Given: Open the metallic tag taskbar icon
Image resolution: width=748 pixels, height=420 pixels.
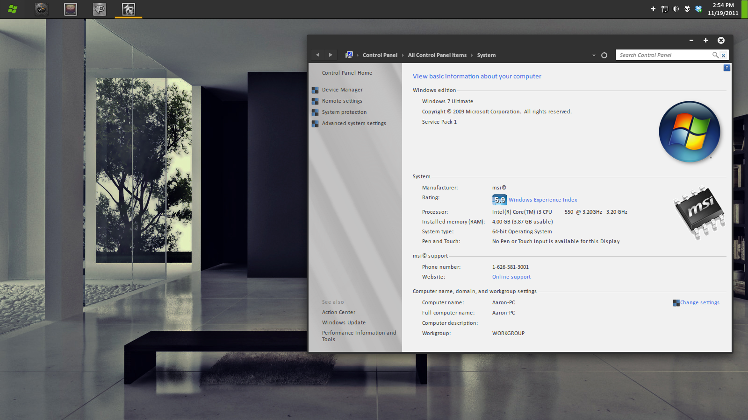Looking at the screenshot, I should tap(100, 9).
